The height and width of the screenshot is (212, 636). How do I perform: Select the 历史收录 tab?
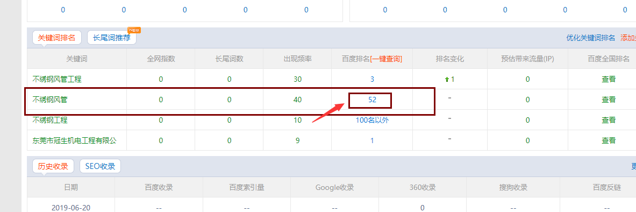coord(53,166)
